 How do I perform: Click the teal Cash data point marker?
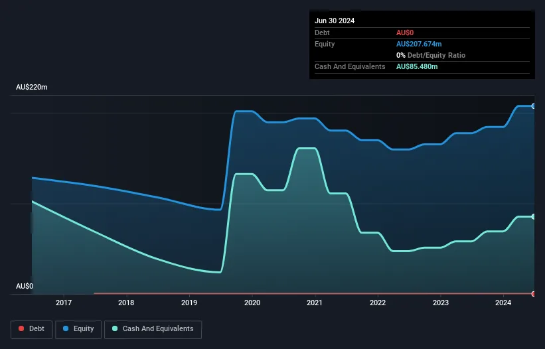533,217
